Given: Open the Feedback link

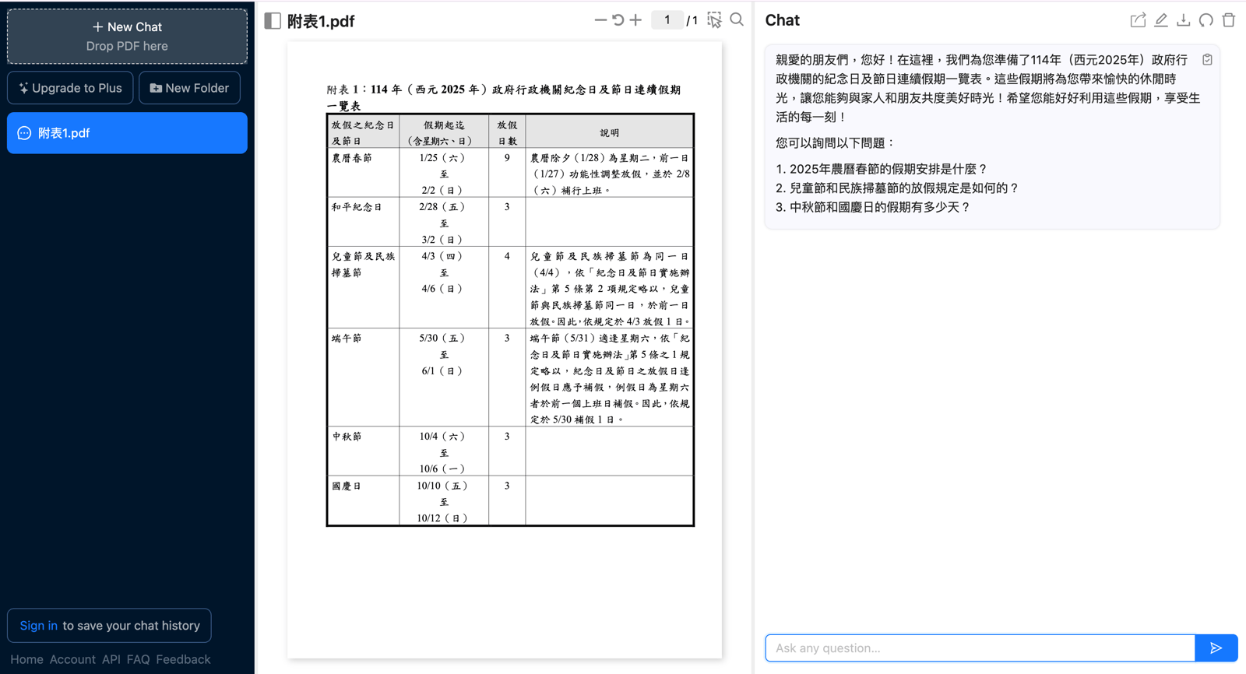Looking at the screenshot, I should click(183, 659).
